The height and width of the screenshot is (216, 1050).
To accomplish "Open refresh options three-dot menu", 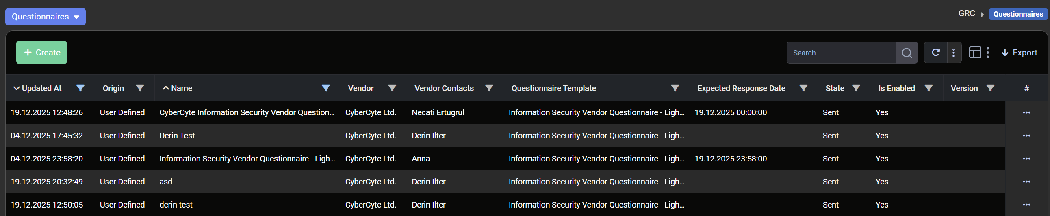I will [x=953, y=52].
